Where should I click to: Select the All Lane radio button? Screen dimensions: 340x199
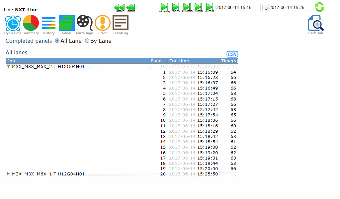(x=57, y=41)
